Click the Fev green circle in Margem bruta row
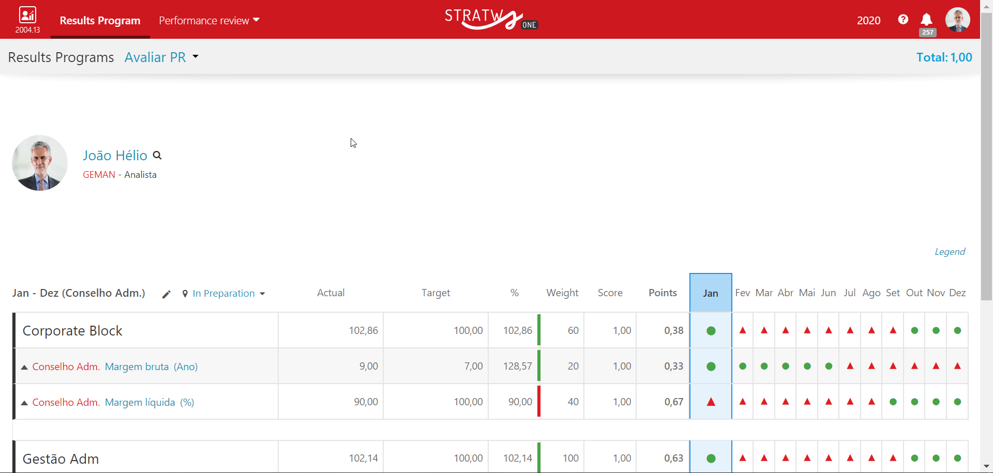Image resolution: width=993 pixels, height=473 pixels. pos(743,366)
